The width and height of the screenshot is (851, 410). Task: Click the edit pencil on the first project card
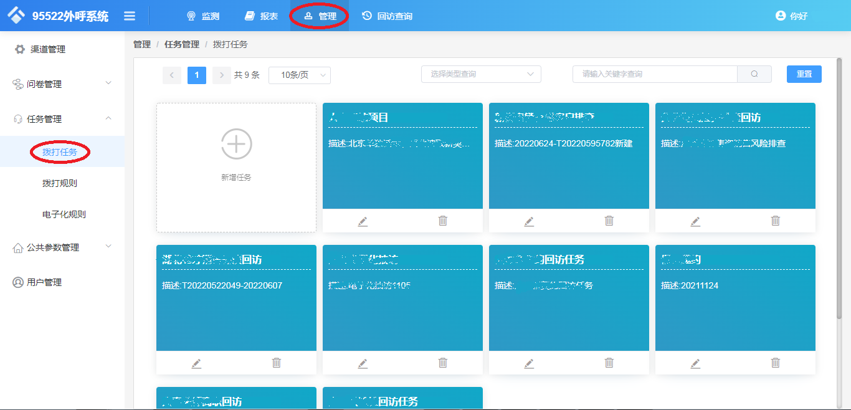pos(363,220)
